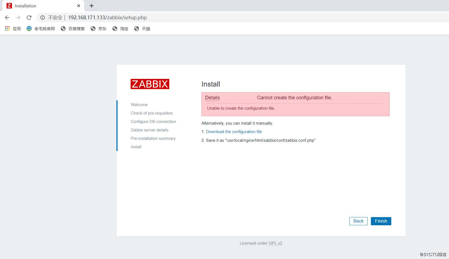Click the 'Cannot create the configuration file.' message
449x259 pixels.
294,98
